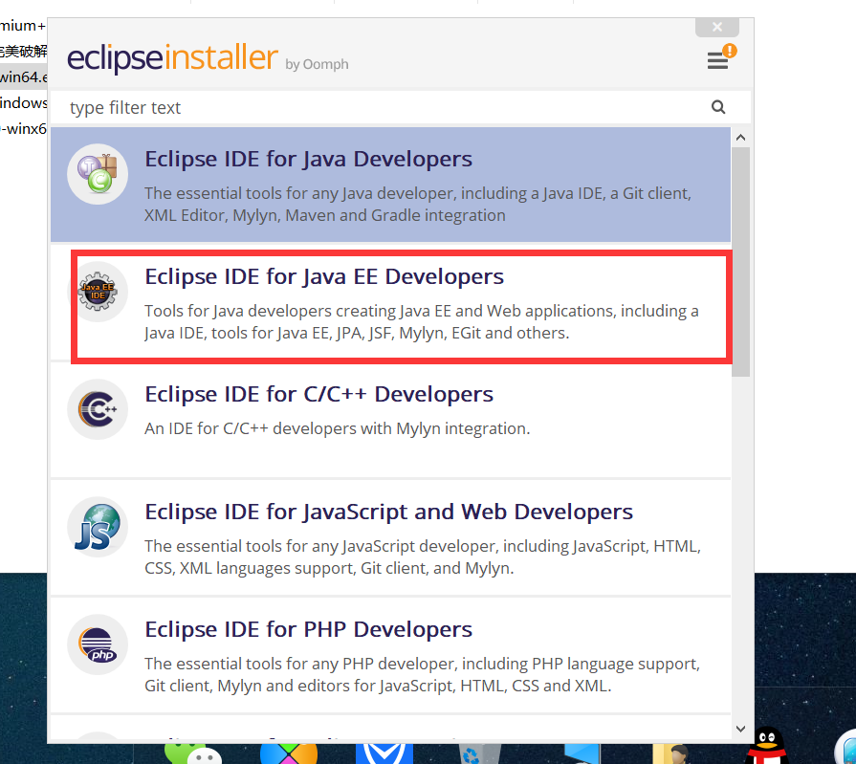Choose 'Eclipse IDE for PHP Developers' title
The image size is (856, 764).
(308, 630)
